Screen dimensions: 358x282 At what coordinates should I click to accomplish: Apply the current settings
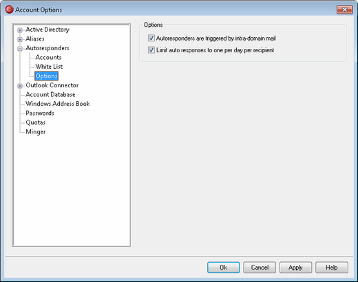(295, 268)
